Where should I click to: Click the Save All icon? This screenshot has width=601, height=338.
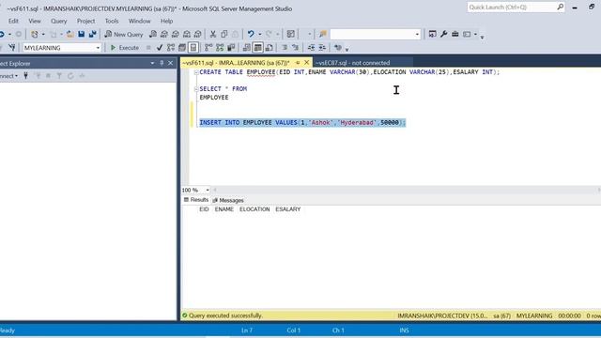92,35
